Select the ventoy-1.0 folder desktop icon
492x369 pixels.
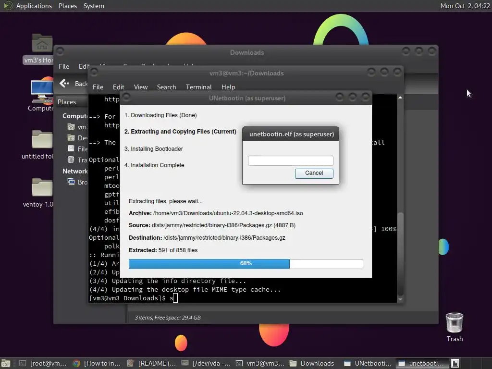[42, 187]
